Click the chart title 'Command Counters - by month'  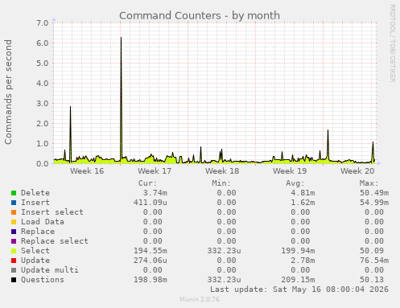(x=200, y=15)
